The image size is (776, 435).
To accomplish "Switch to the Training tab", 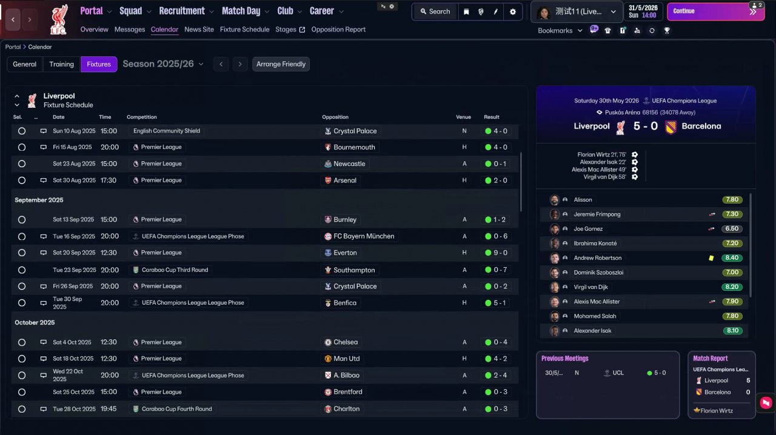I will [x=61, y=64].
